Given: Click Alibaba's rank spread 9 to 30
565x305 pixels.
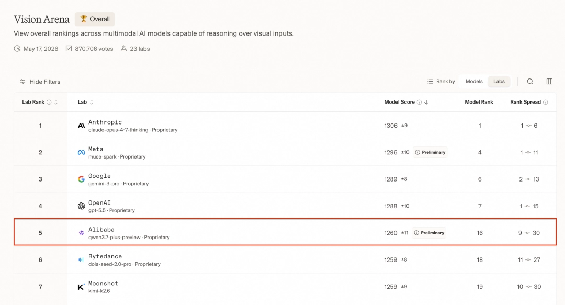Looking at the screenshot, I should [x=529, y=233].
